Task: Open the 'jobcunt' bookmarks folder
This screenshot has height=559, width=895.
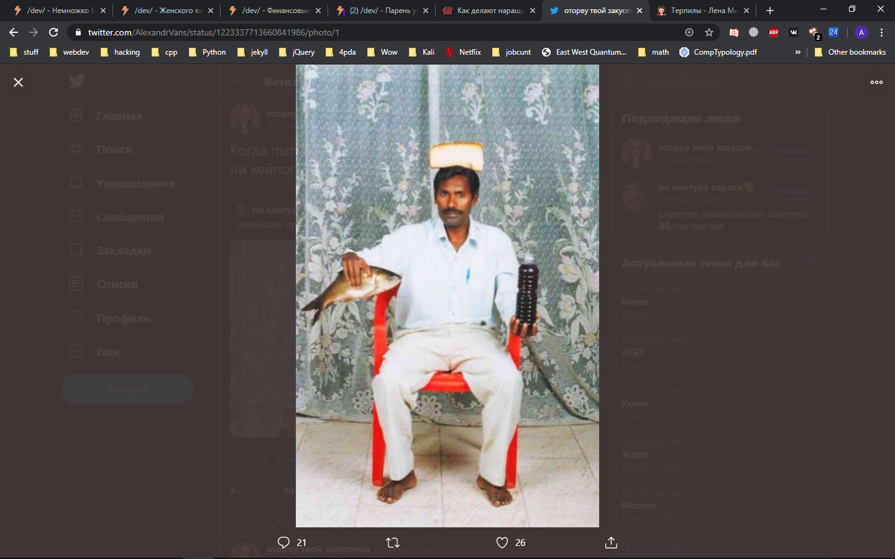Action: (512, 52)
